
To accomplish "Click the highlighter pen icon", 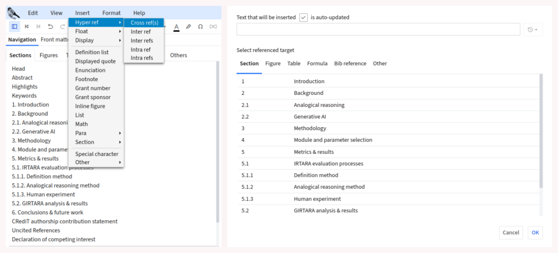I will click(x=188, y=27).
